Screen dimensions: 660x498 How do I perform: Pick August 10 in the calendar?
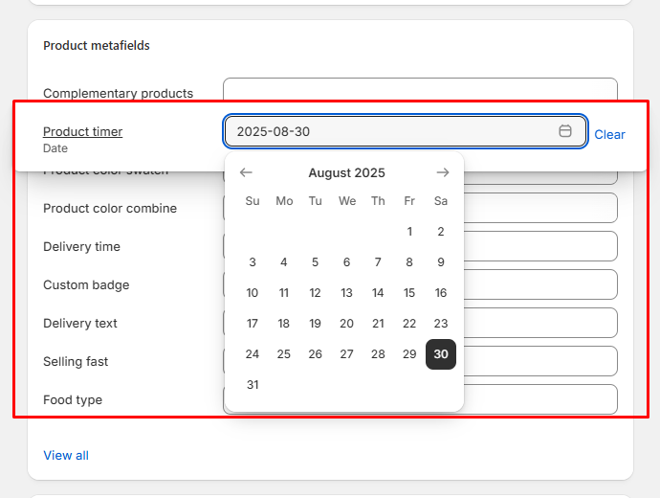pos(253,292)
